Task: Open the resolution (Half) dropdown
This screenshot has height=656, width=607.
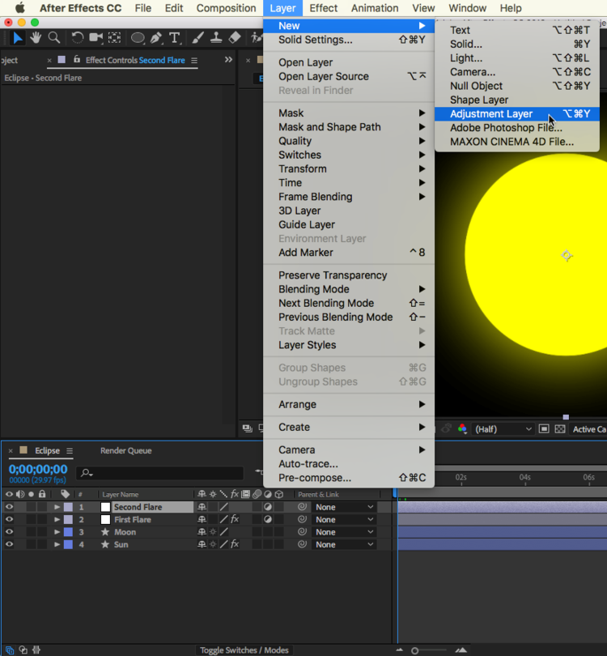Action: coord(503,429)
